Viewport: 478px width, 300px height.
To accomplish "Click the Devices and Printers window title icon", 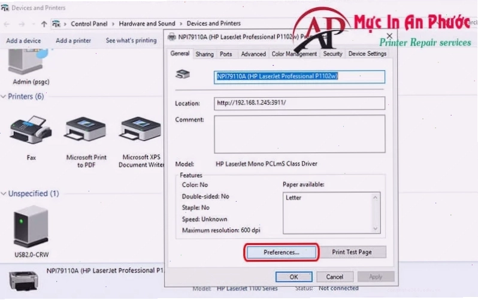I will [x=5, y=8].
